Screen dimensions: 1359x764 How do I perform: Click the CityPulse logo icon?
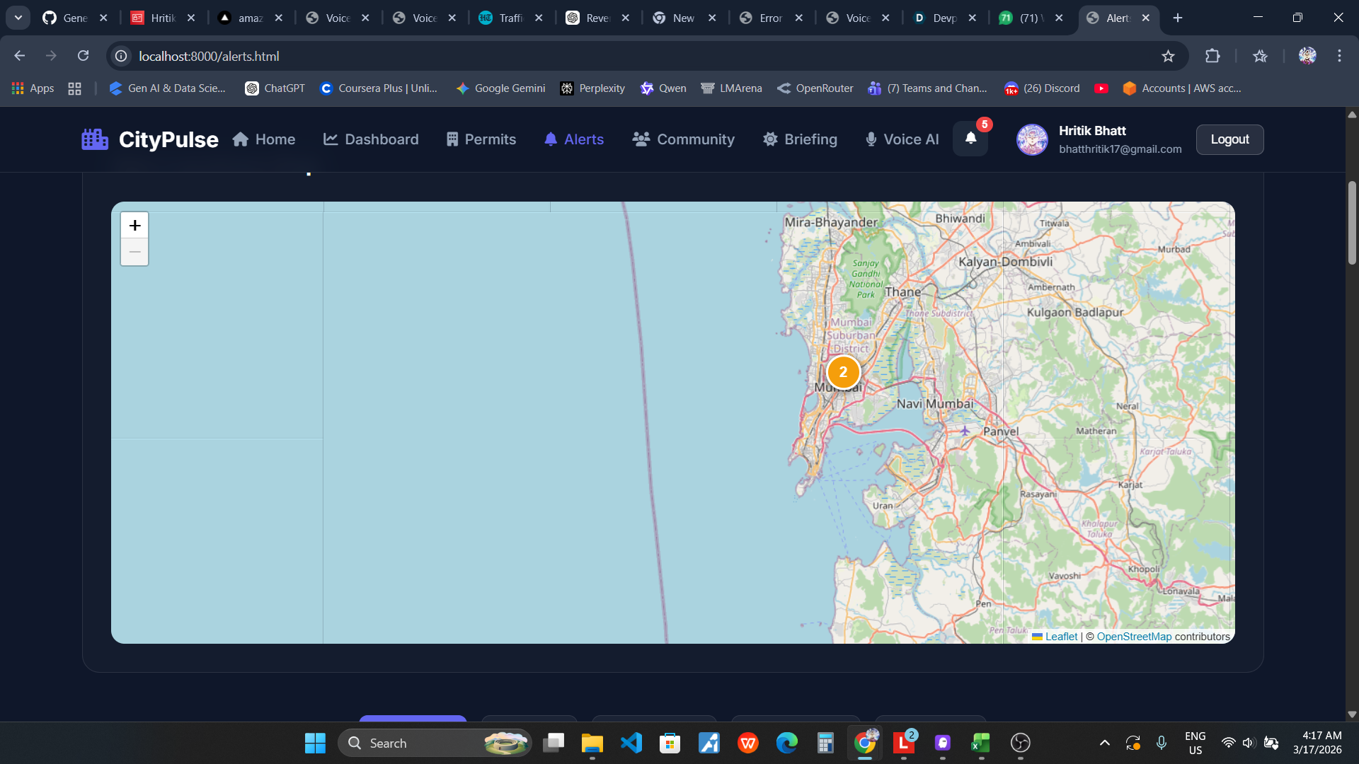click(95, 139)
